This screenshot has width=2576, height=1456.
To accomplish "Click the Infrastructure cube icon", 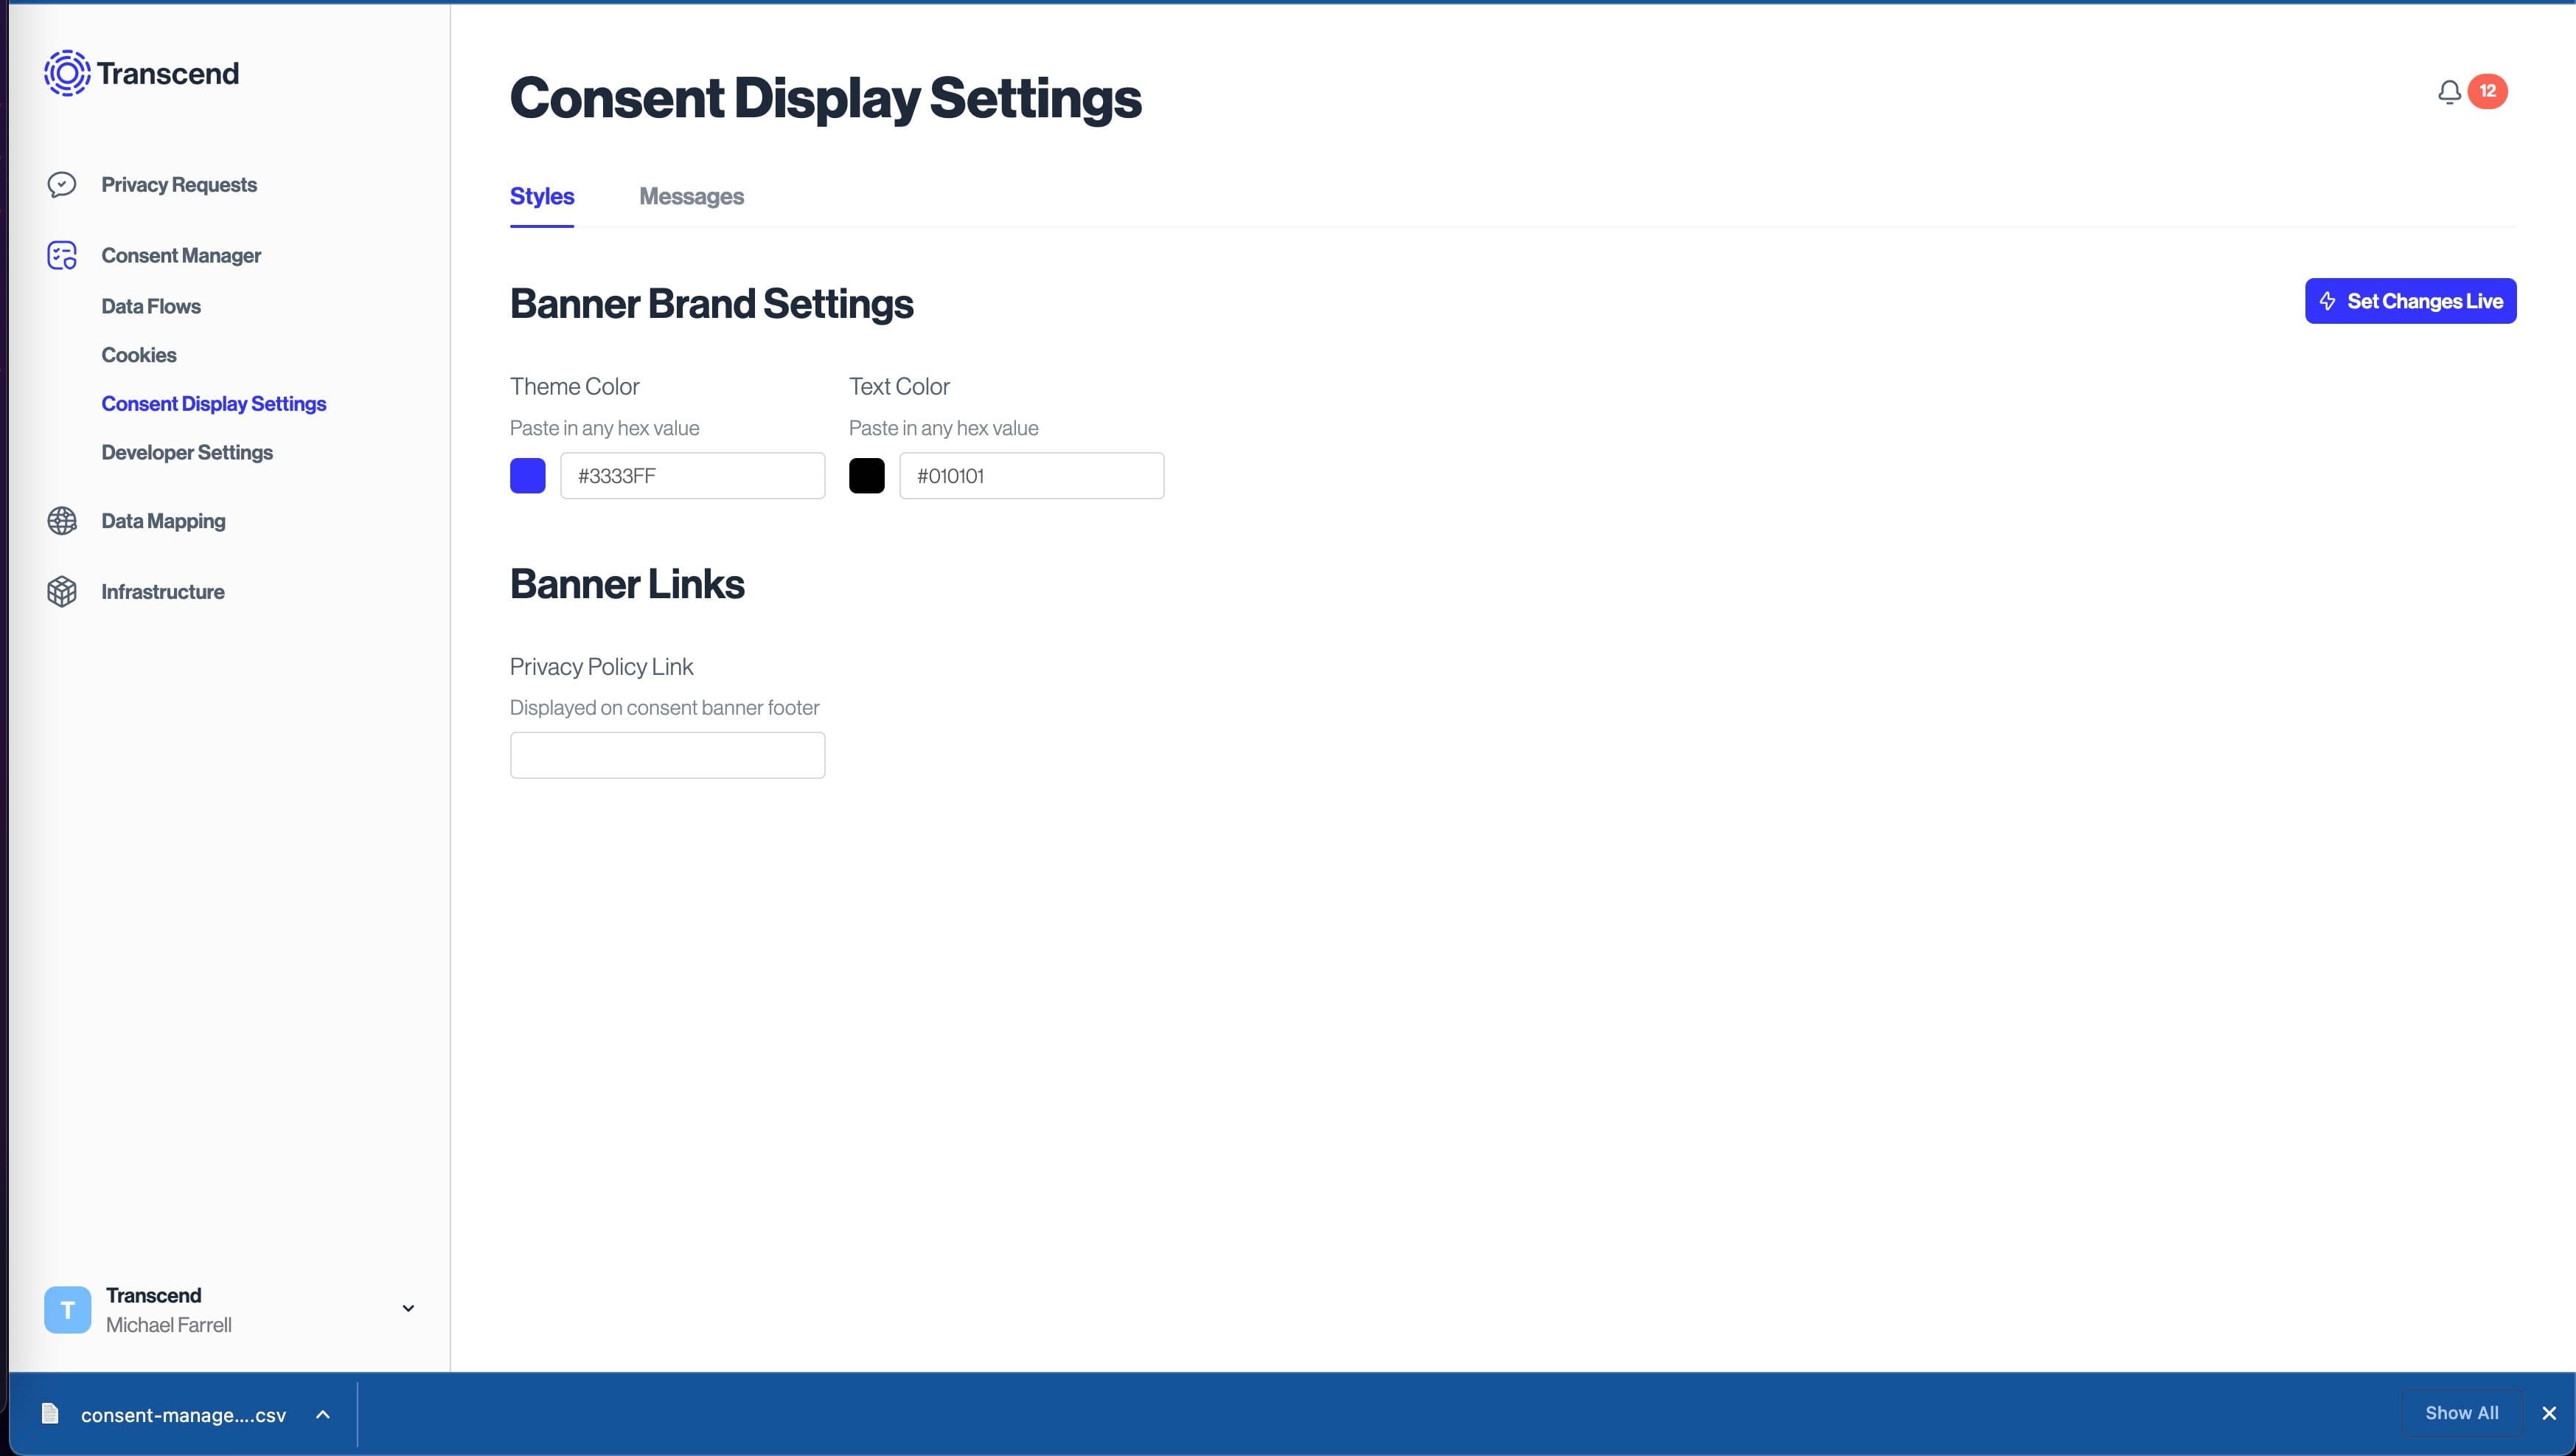I will [x=62, y=592].
